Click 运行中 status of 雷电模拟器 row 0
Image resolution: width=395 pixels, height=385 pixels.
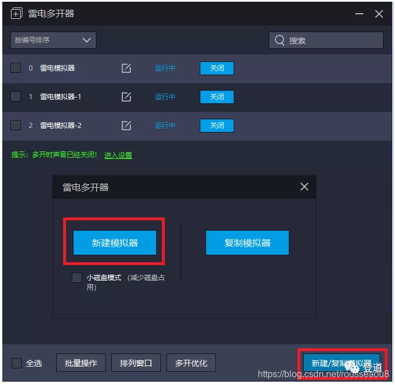[x=165, y=68]
